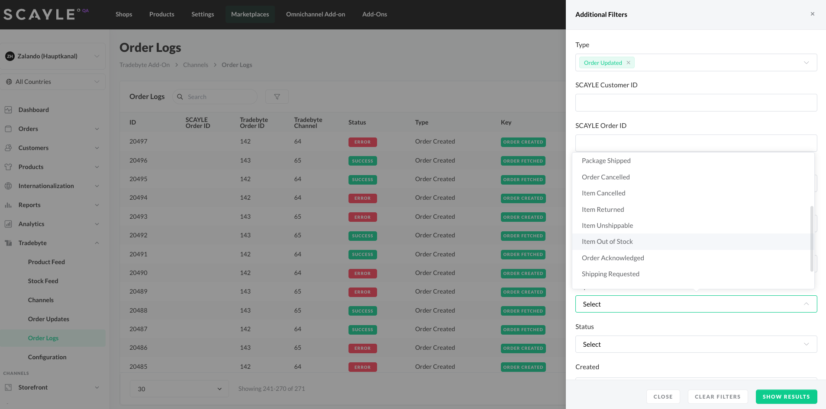The width and height of the screenshot is (826, 409).
Task: Click the Internationalization globe icon
Action: click(x=8, y=186)
